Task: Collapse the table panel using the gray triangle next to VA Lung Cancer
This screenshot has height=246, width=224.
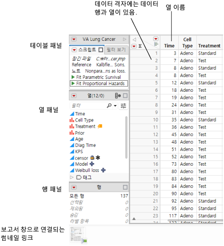Action: pos(124,39)
